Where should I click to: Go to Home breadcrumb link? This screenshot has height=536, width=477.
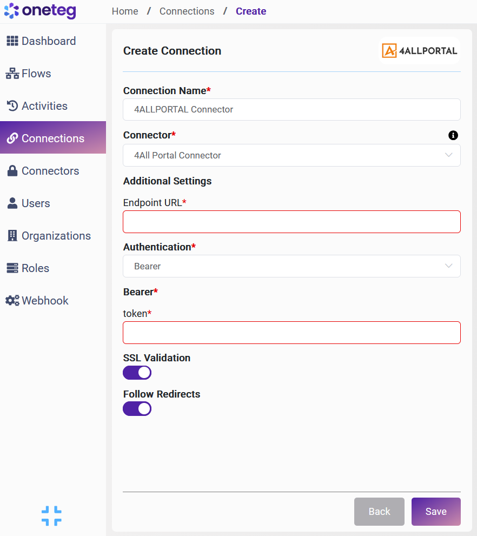pos(125,11)
